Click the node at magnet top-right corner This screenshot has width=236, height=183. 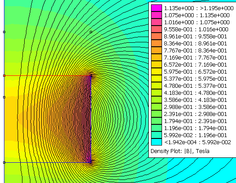tap(91, 75)
